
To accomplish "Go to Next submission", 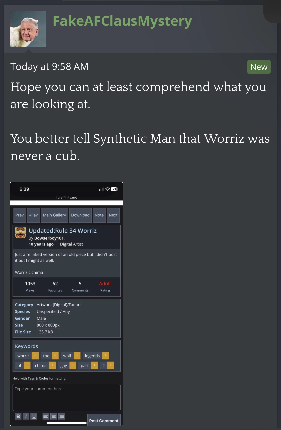I will (113, 215).
